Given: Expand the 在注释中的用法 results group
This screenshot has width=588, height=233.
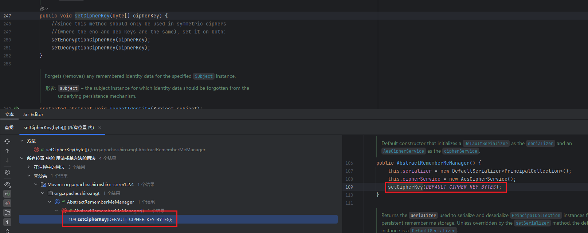Looking at the screenshot, I should point(29,167).
